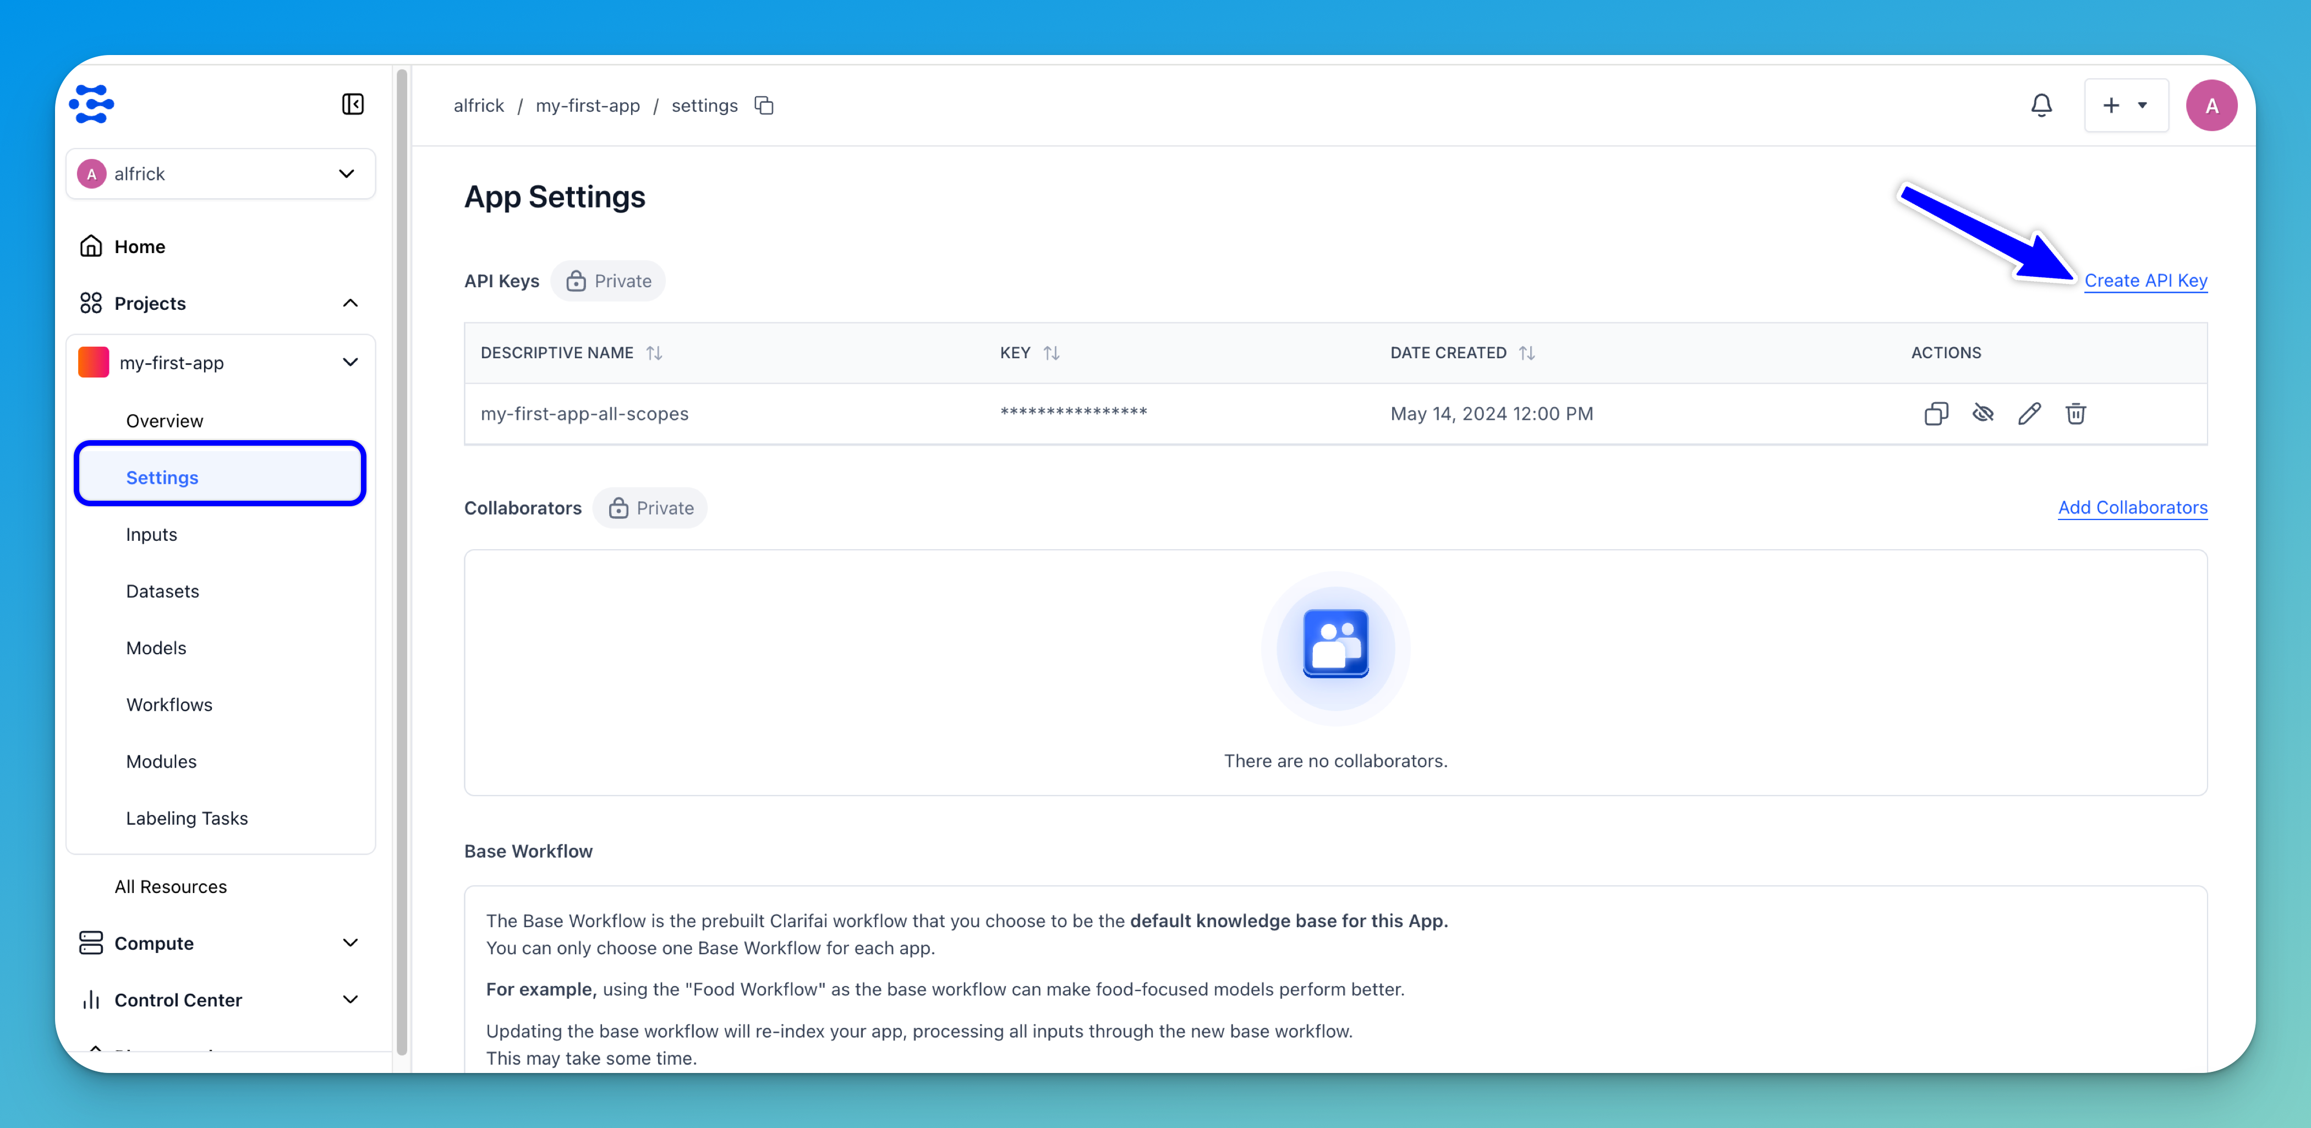Viewport: 2311px width, 1128px height.
Task: Collapse the Projects section
Action: 350,303
